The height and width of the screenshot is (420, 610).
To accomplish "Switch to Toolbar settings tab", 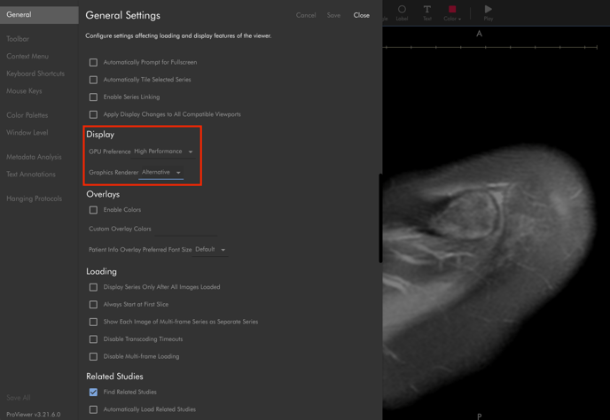I will tap(18, 39).
